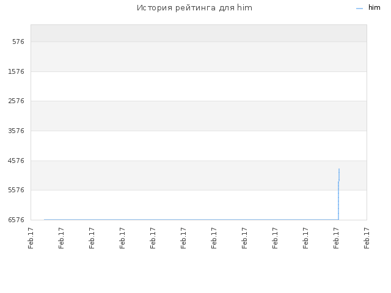This screenshot has height=293, width=391.
Task: Click the flat blue line along the 6576 baseline
Action: coord(191,220)
